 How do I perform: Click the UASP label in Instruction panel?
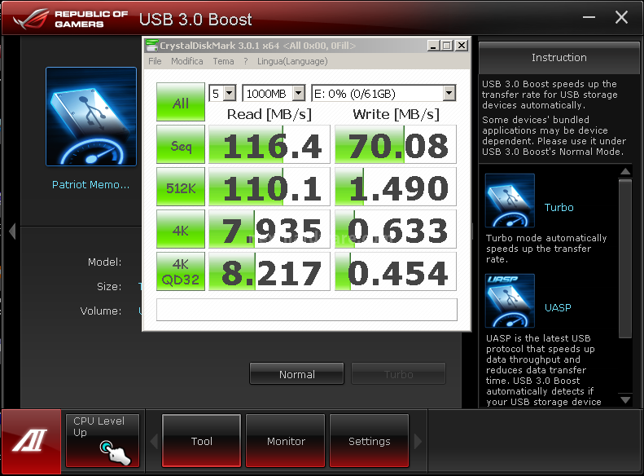coord(558,307)
